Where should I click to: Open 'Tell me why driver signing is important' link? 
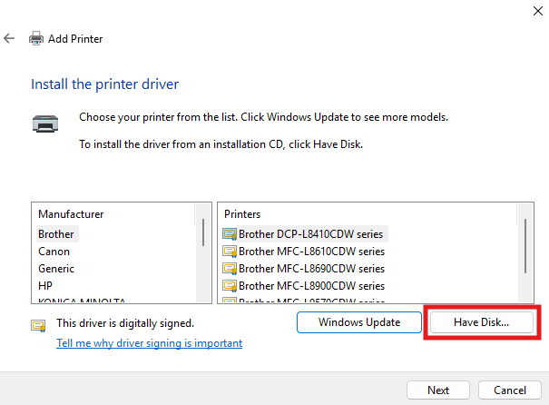pyautogui.click(x=149, y=343)
